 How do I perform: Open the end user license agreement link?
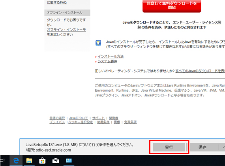point(197,23)
